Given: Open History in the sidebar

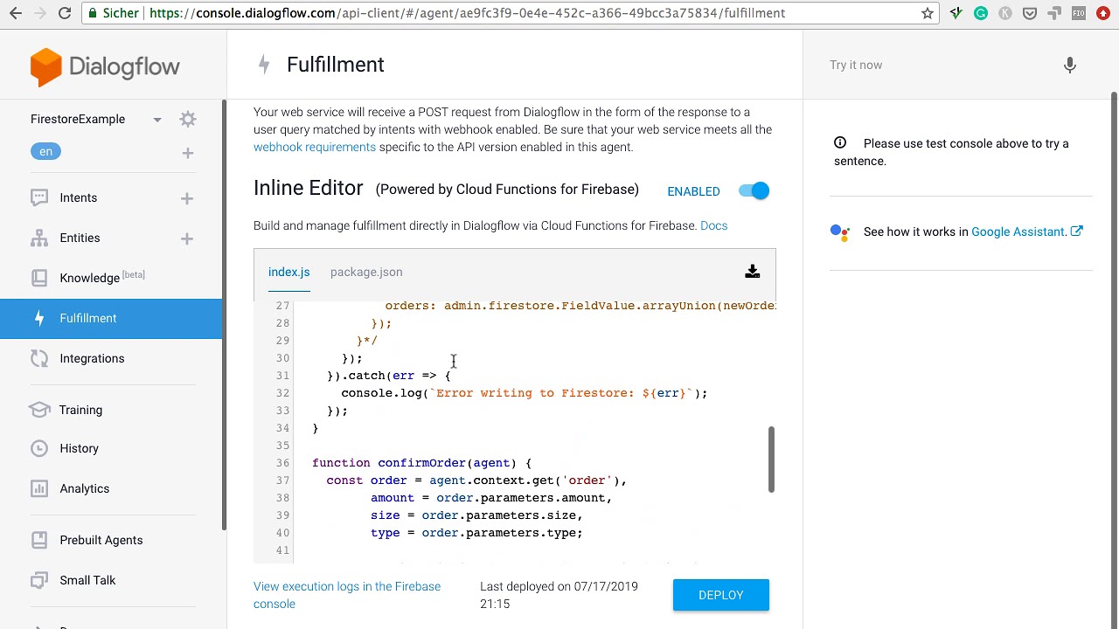Looking at the screenshot, I should pyautogui.click(x=79, y=448).
